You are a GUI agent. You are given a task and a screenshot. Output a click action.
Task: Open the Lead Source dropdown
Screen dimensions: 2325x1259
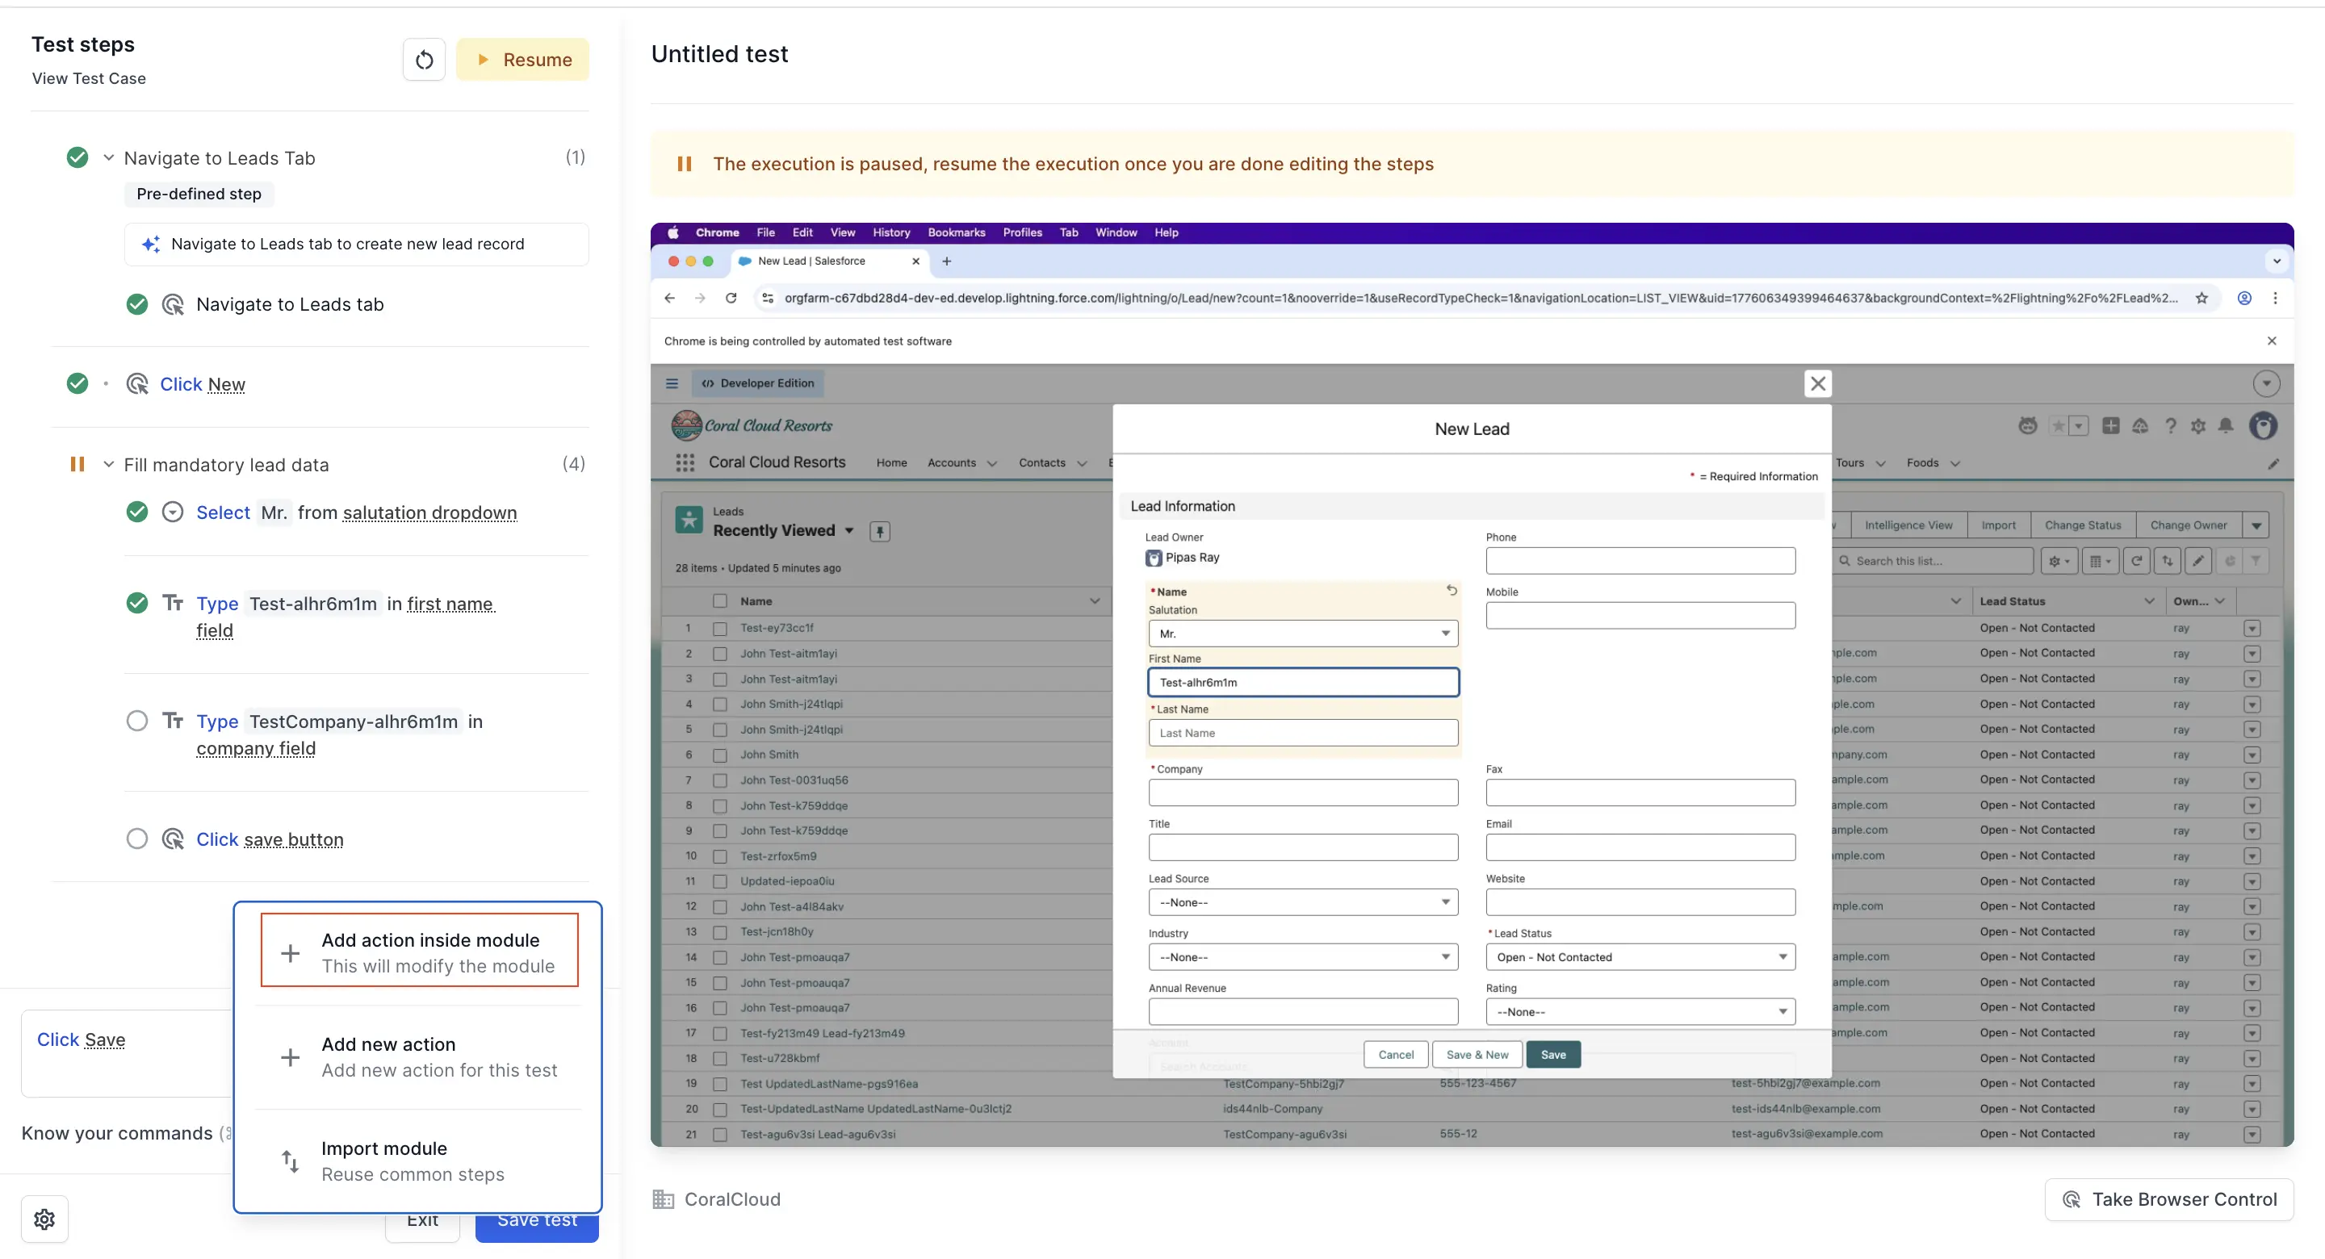(x=1302, y=901)
